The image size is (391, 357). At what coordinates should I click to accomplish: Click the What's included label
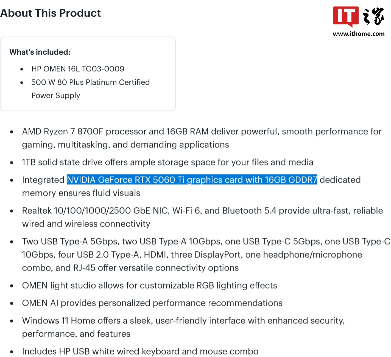pos(40,52)
